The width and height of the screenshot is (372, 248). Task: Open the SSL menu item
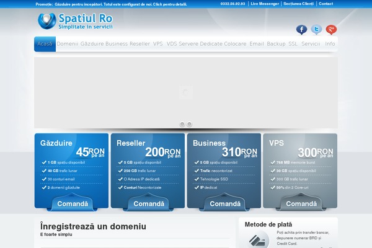click(x=293, y=44)
